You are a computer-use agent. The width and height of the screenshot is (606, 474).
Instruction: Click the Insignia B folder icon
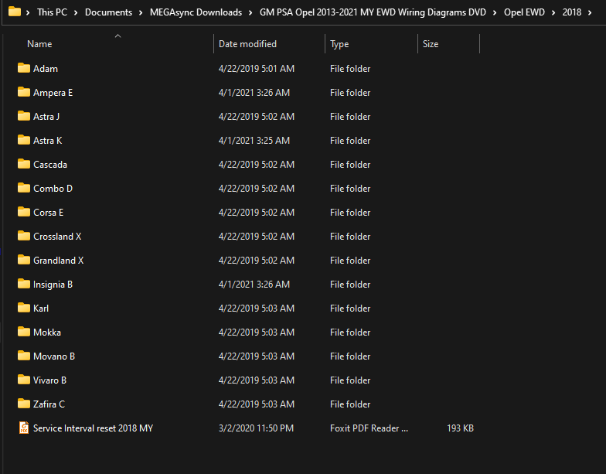pos(23,284)
